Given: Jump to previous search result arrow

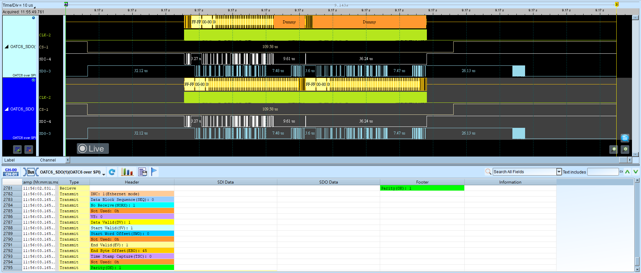Looking at the screenshot, I should tap(628, 172).
